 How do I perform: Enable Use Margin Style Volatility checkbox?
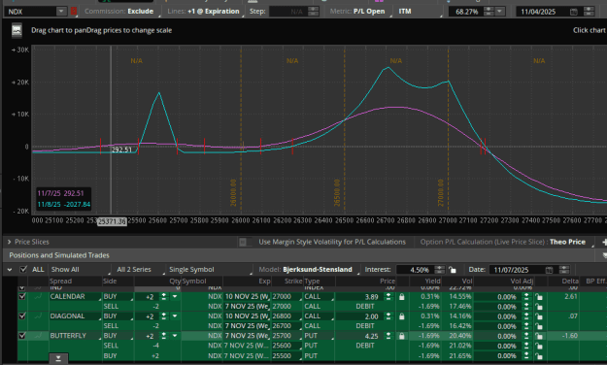tap(243, 242)
